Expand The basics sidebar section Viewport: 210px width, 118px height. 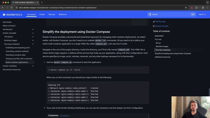pos(33,37)
